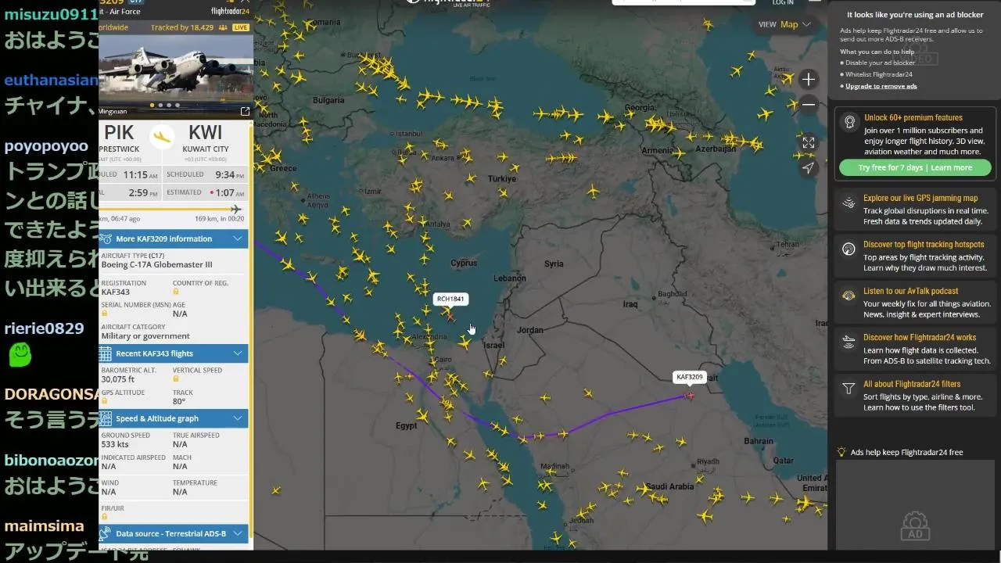Click locked FIR/UIR padlock
1001x563 pixels.
coord(105,518)
